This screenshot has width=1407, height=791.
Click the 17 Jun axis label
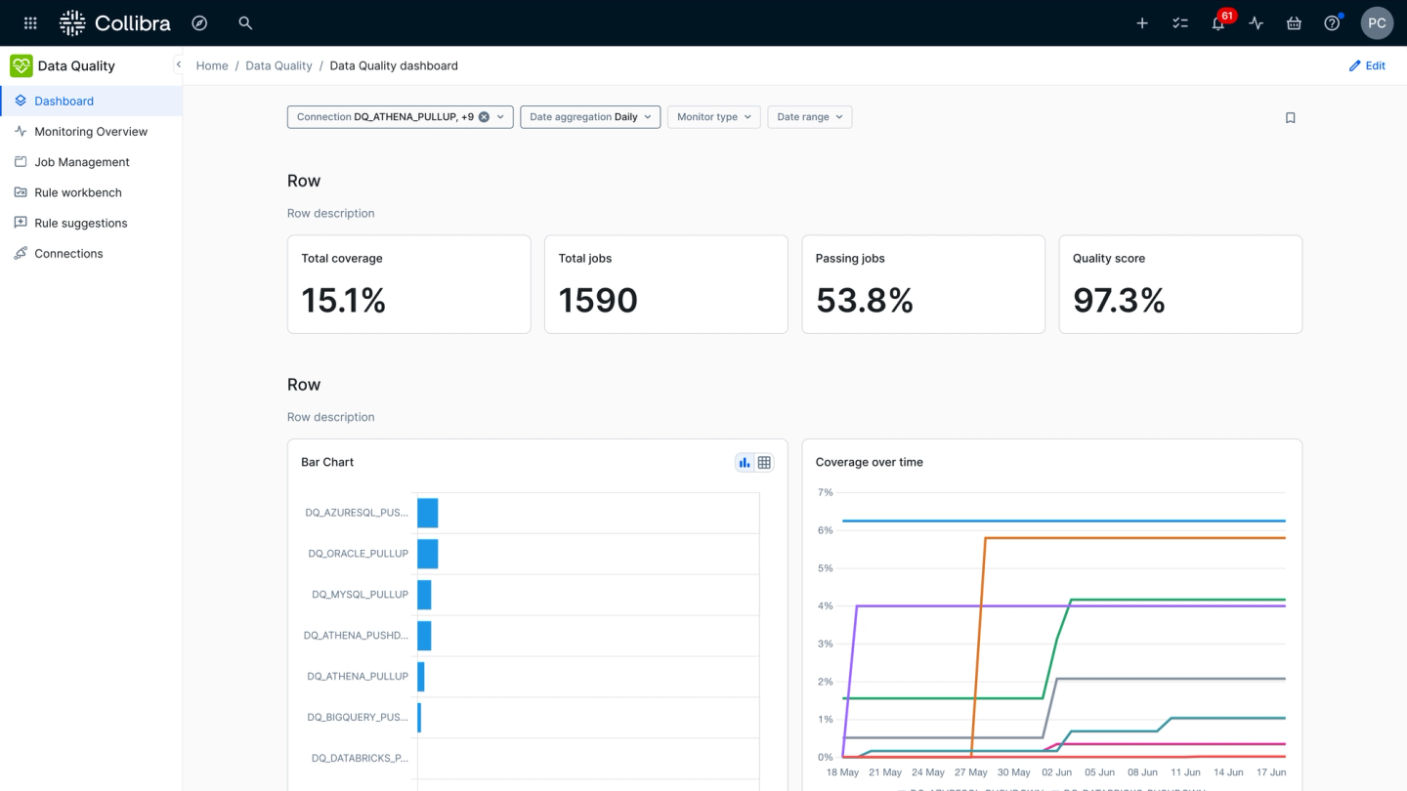pos(1270,772)
